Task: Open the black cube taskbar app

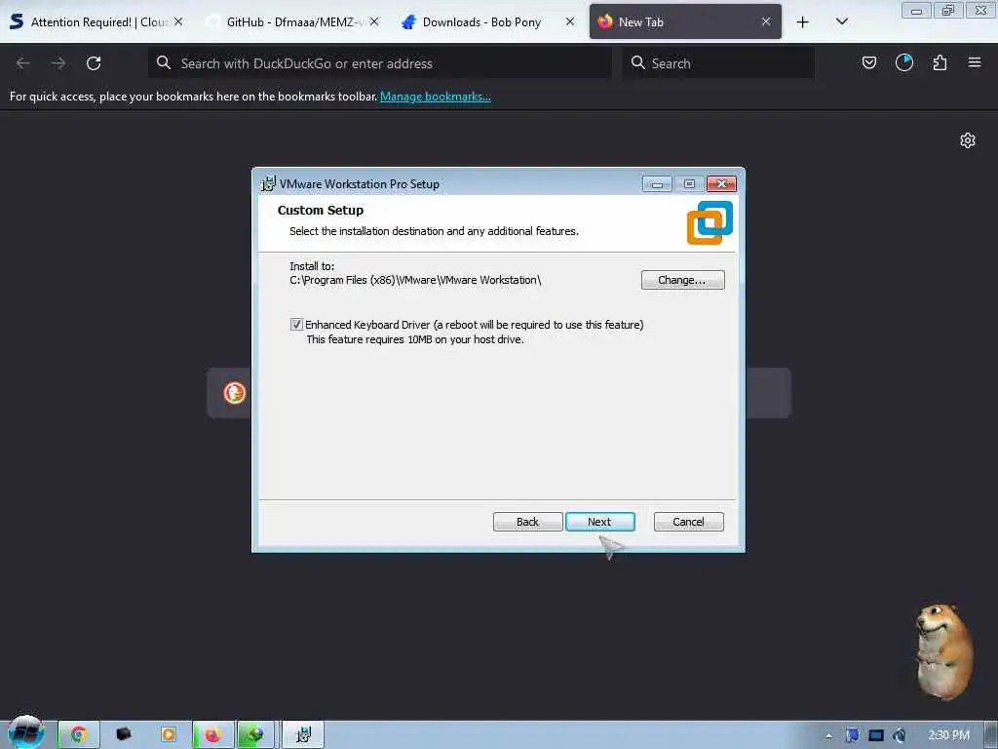Action: (124, 734)
